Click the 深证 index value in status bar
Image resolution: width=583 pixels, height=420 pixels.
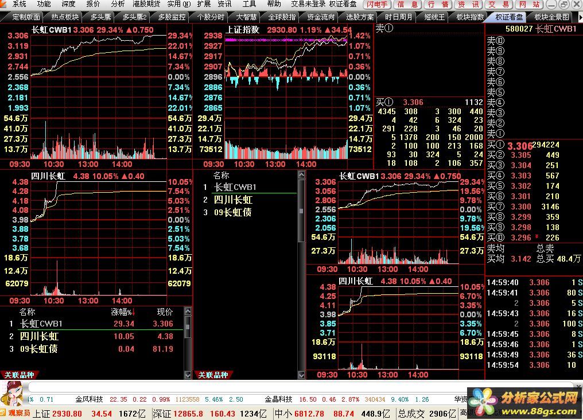click(188, 414)
